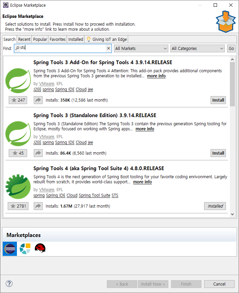The height and width of the screenshot is (293, 239).
Task: Click the Install Now button
Action: (x=153, y=284)
